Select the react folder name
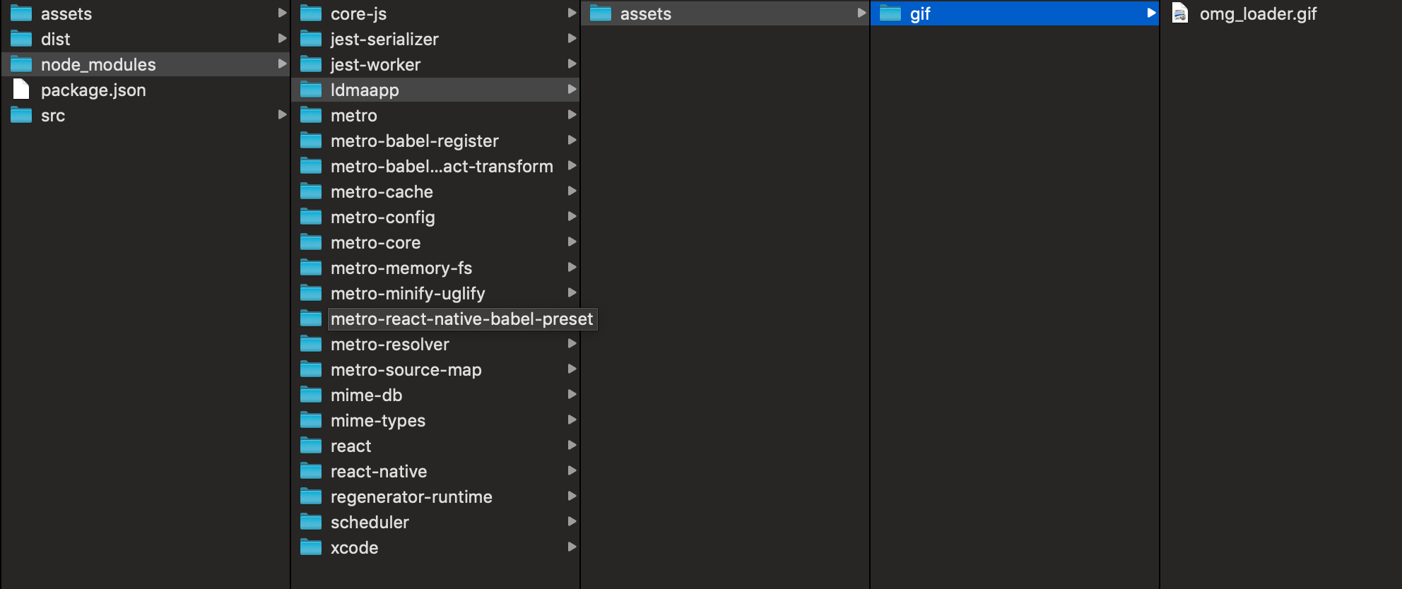Screen dimensions: 1402x589 coord(350,446)
